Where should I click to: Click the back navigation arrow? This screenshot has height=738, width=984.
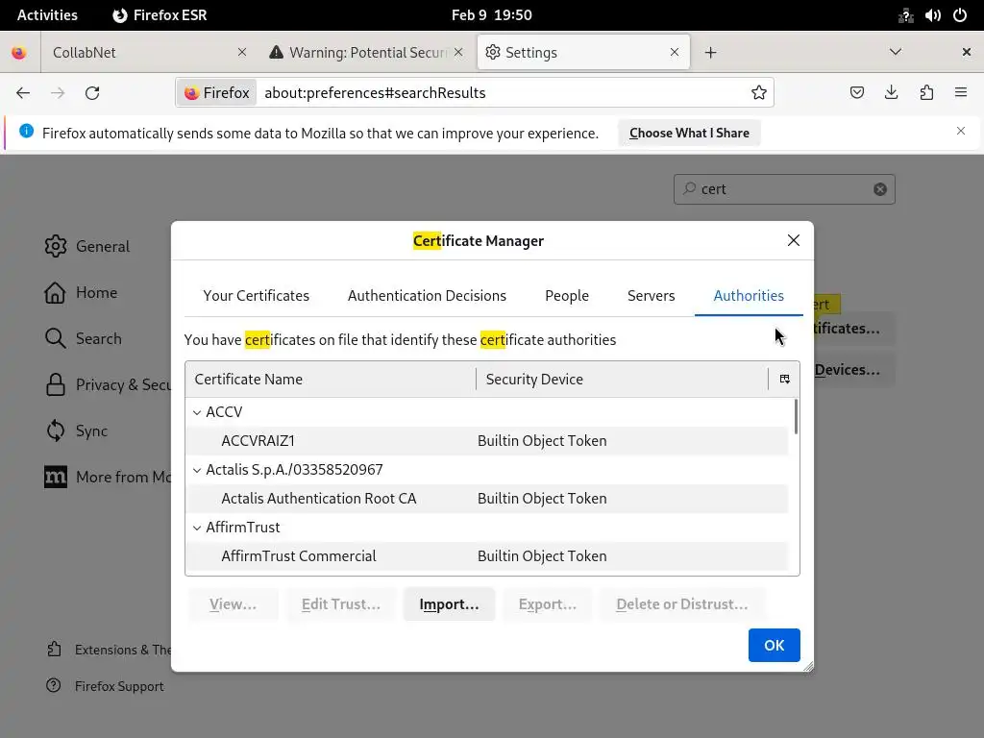coord(23,93)
